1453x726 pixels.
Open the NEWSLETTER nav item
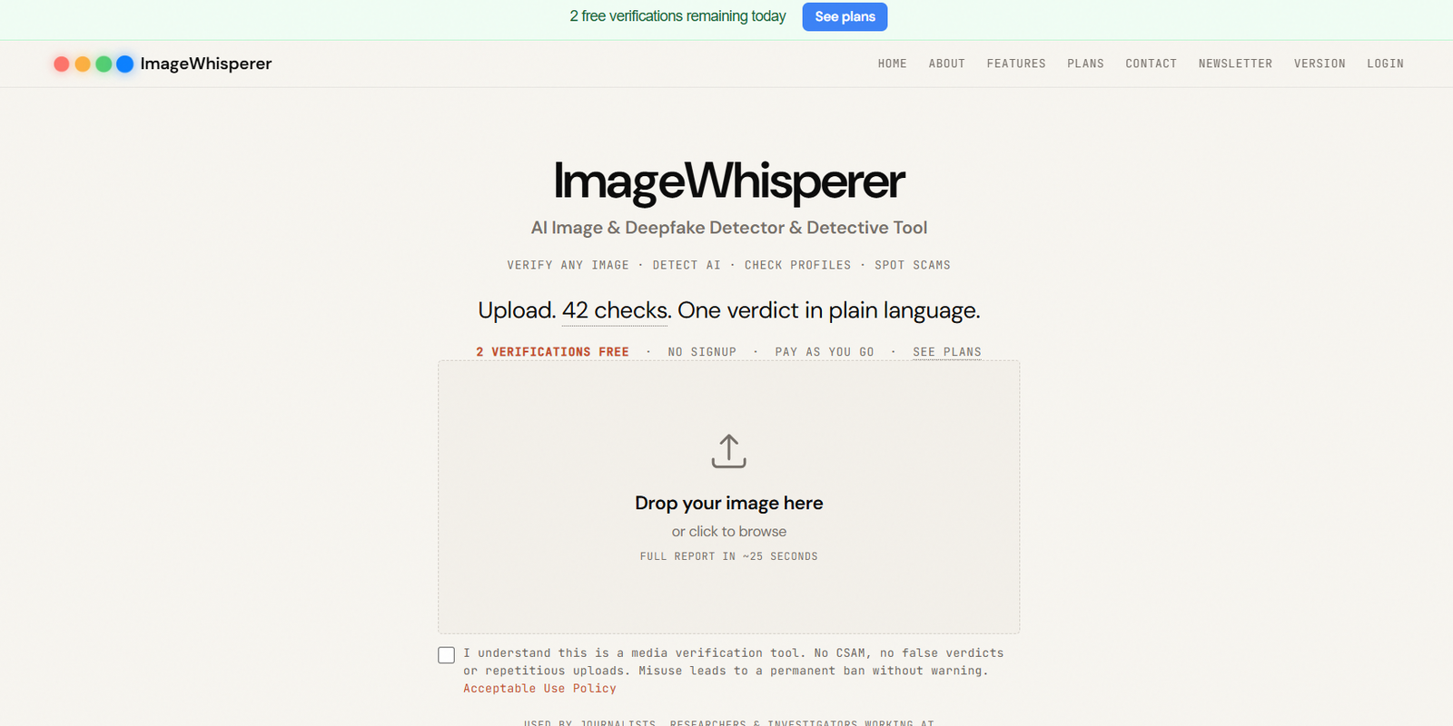point(1235,64)
